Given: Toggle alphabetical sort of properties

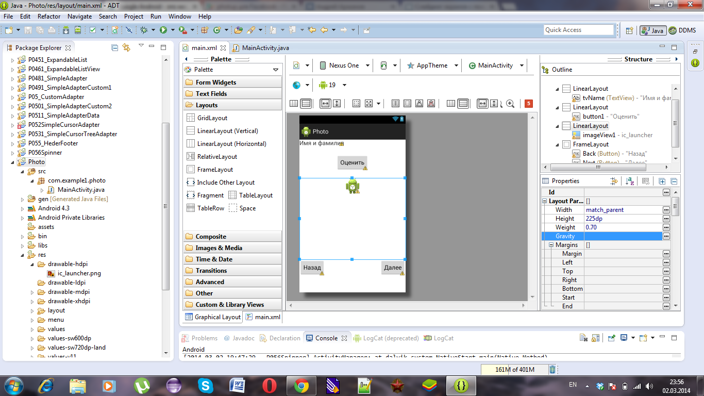Looking at the screenshot, I should [630, 181].
